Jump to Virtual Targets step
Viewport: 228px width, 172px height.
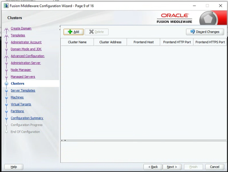pyautogui.click(x=21, y=104)
